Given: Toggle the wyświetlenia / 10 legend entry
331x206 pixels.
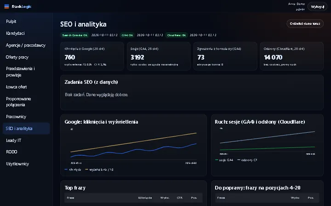Looking at the screenshot, I should [x=99, y=170].
